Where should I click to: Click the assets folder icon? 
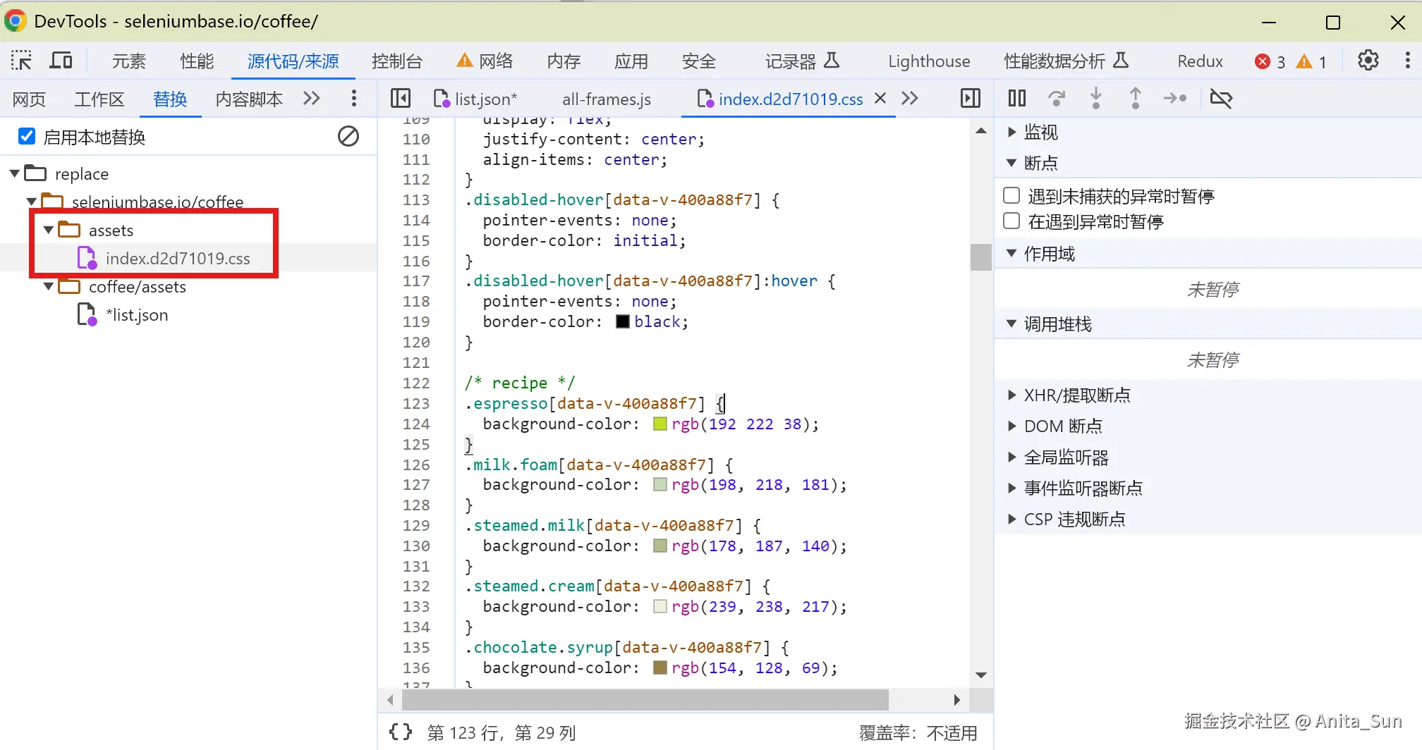[x=69, y=229]
